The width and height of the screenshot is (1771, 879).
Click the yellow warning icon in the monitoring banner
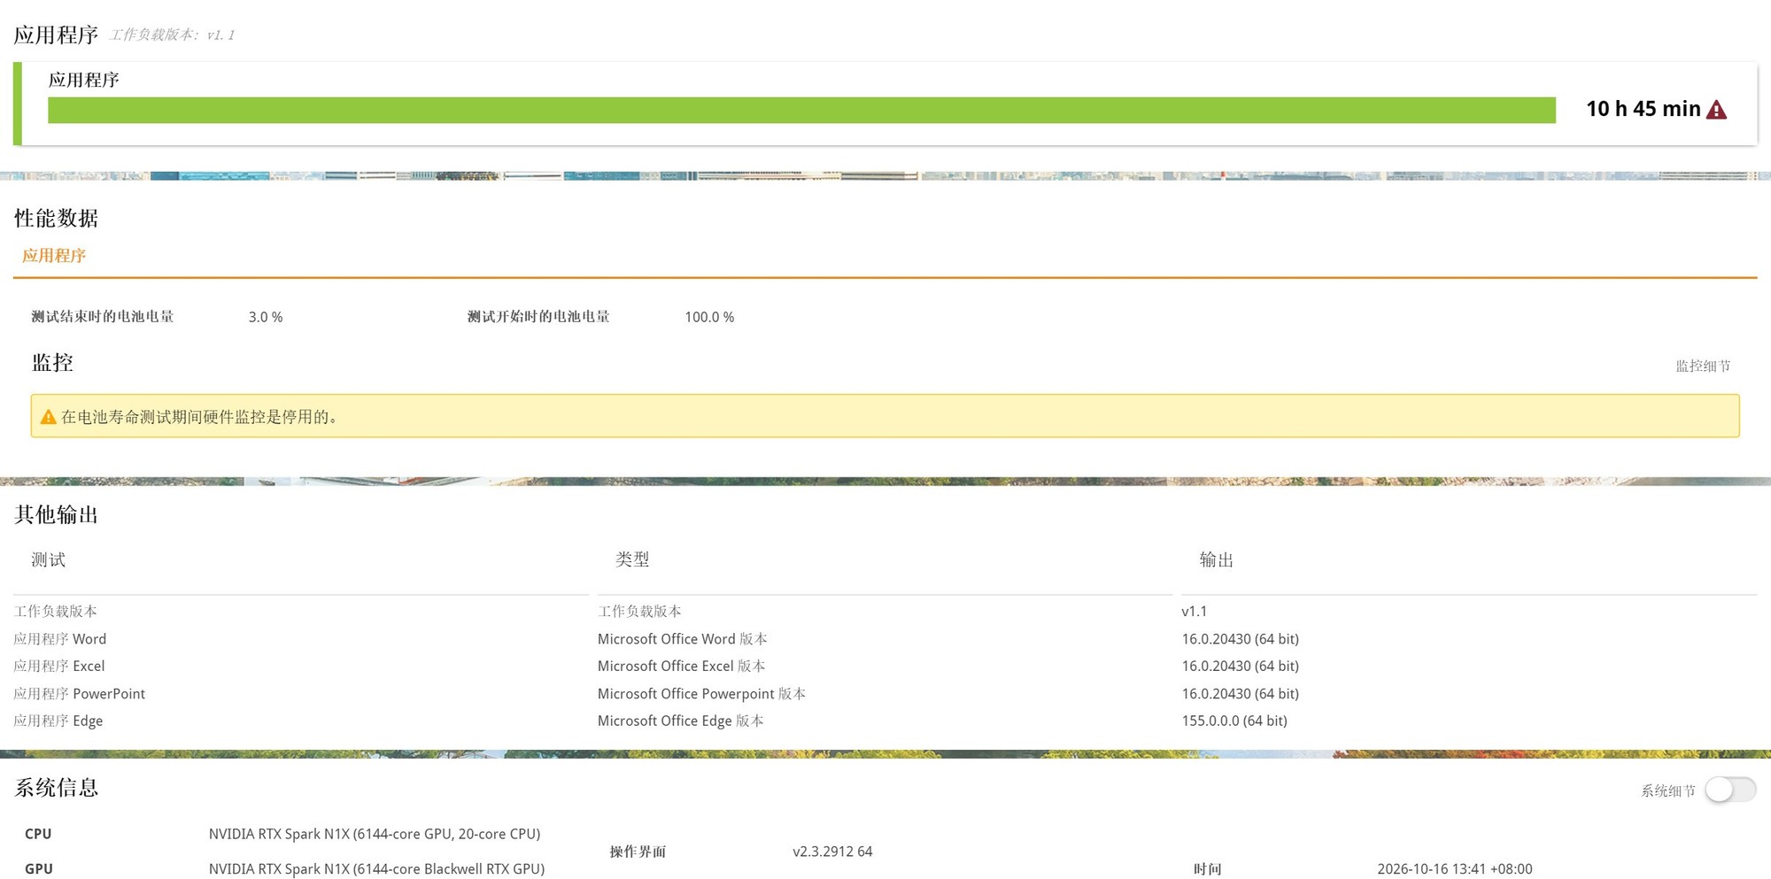pos(49,417)
